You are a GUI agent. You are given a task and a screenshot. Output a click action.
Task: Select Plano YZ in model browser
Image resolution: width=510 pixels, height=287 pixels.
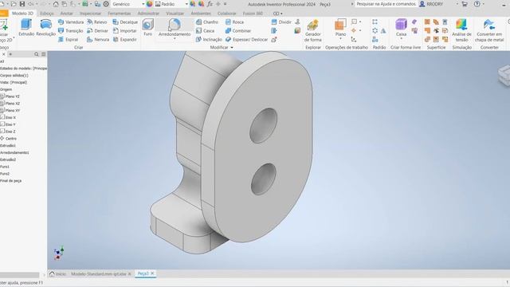(10, 96)
